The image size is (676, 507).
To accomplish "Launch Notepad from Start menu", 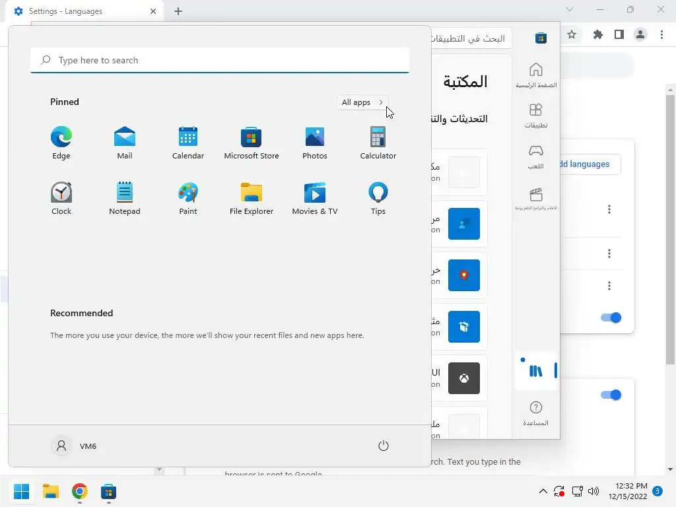I will [x=125, y=198].
